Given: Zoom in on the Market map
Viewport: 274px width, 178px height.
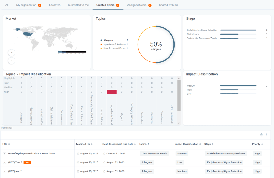Looking at the screenshot, I should (x=12, y=53).
